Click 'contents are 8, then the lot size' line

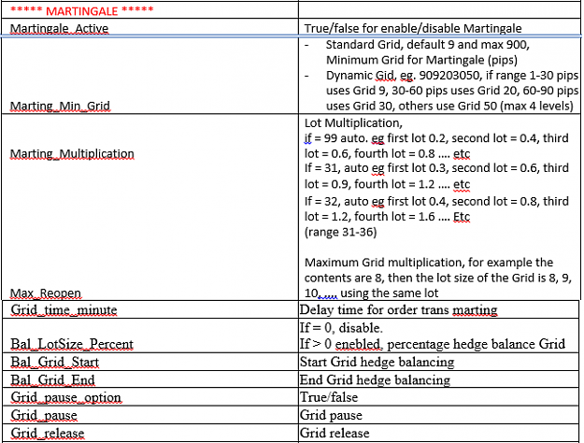tap(438, 278)
